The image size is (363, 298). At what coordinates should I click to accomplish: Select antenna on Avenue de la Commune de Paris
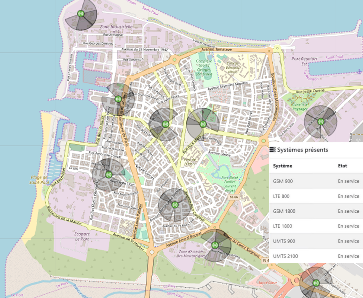[118, 99]
